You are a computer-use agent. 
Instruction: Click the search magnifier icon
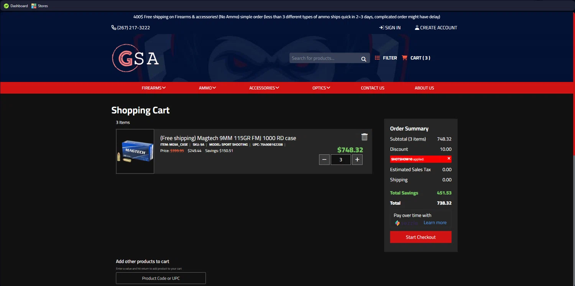point(364,59)
